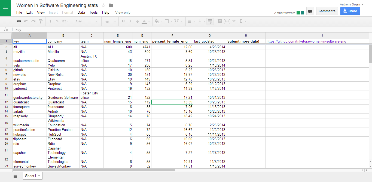
Task: Open the filter tool in the toolbar
Action: (x=234, y=21)
